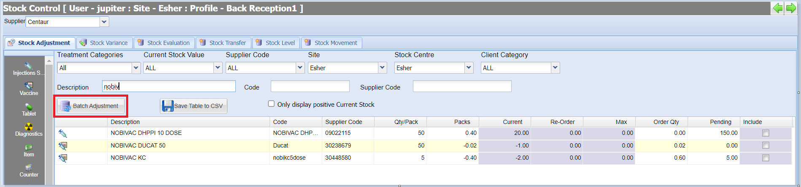Select Tablet category in sidebar
The image size is (801, 187).
click(29, 110)
